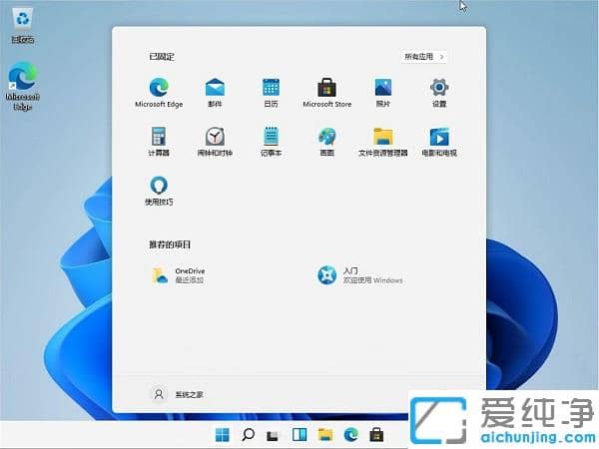Open Widgets panel from taskbar
Image resolution: width=599 pixels, height=449 pixels.
(299, 434)
